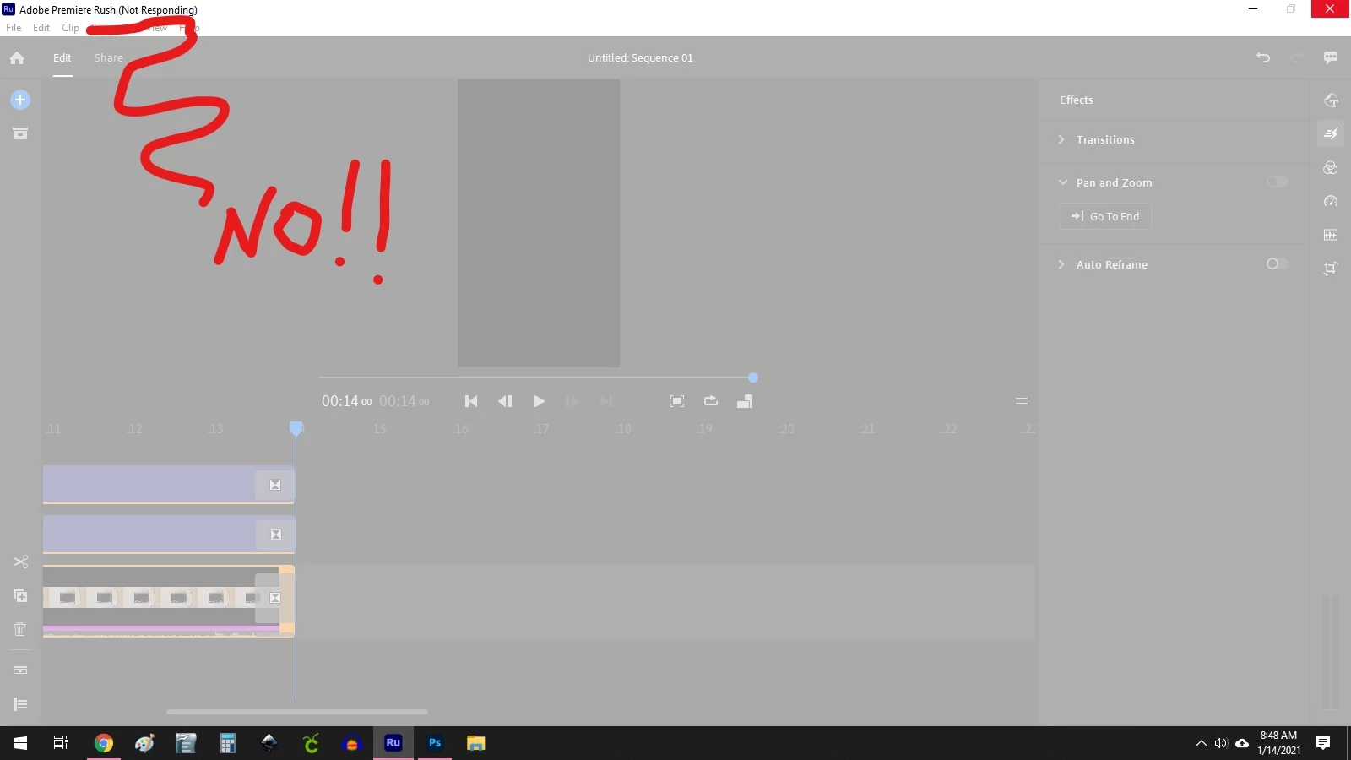Image resolution: width=1351 pixels, height=760 pixels.
Task: Open Chrome from the taskbar
Action: [104, 743]
